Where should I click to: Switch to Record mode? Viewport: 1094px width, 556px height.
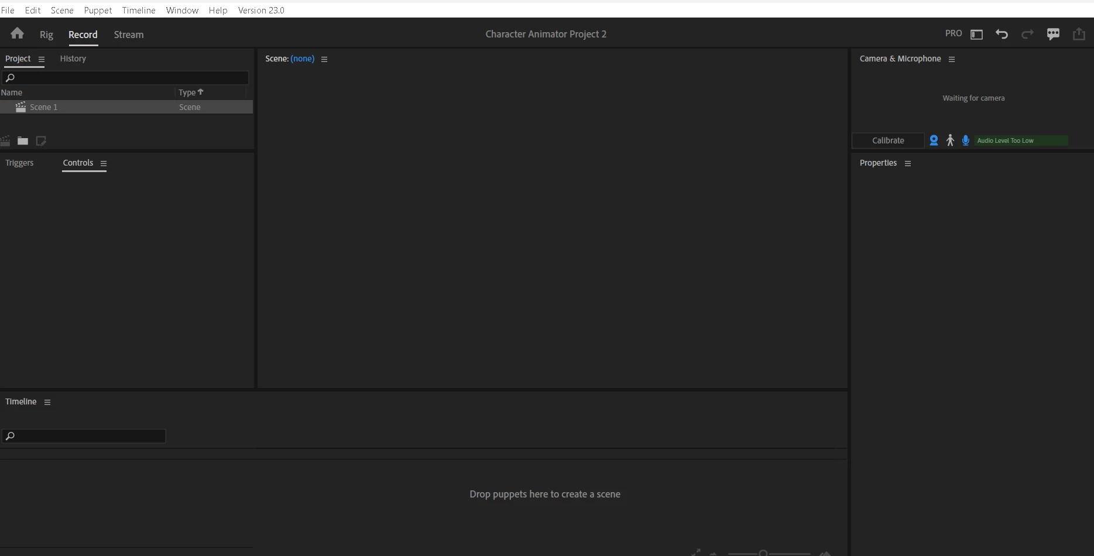coord(83,35)
